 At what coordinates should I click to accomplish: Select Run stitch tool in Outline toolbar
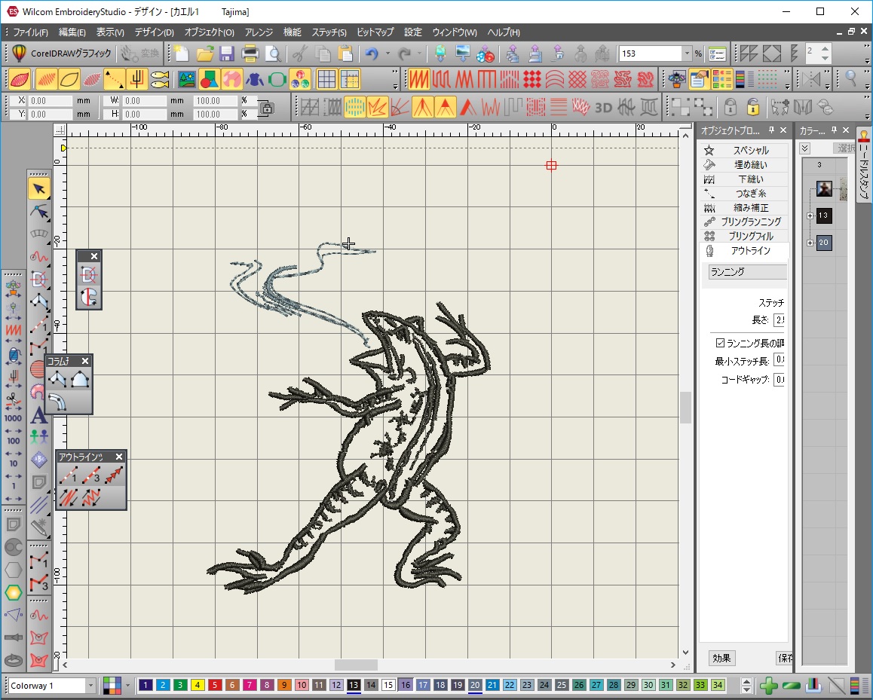pos(69,475)
